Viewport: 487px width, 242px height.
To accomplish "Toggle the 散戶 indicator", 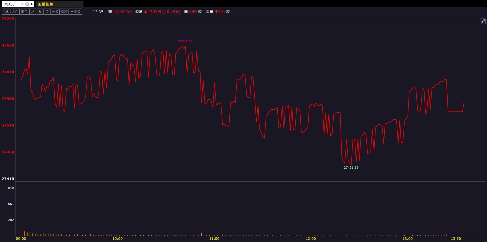I will [24, 12].
